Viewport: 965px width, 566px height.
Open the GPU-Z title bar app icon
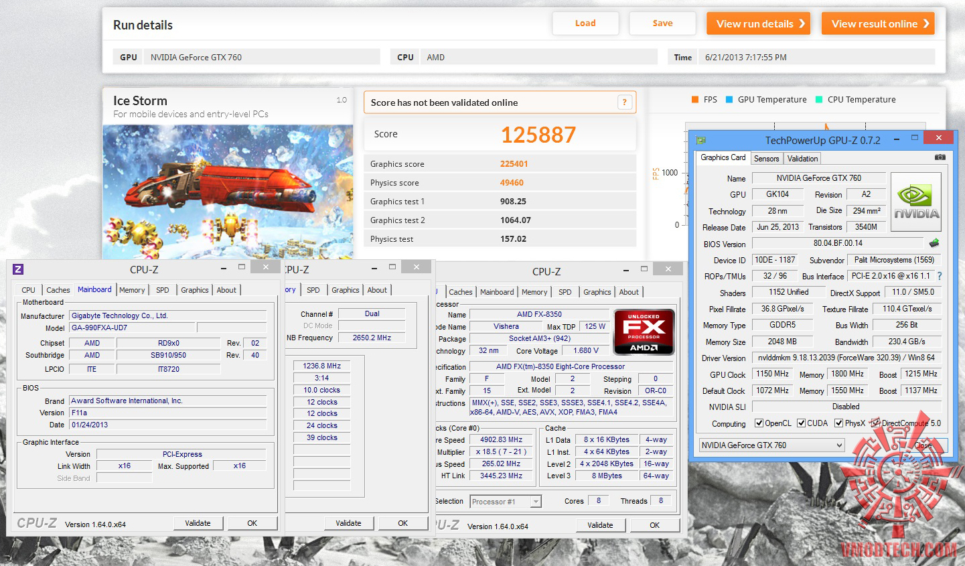[x=701, y=140]
